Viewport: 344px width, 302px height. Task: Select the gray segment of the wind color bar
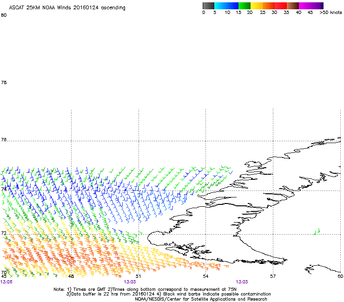point(208,6)
